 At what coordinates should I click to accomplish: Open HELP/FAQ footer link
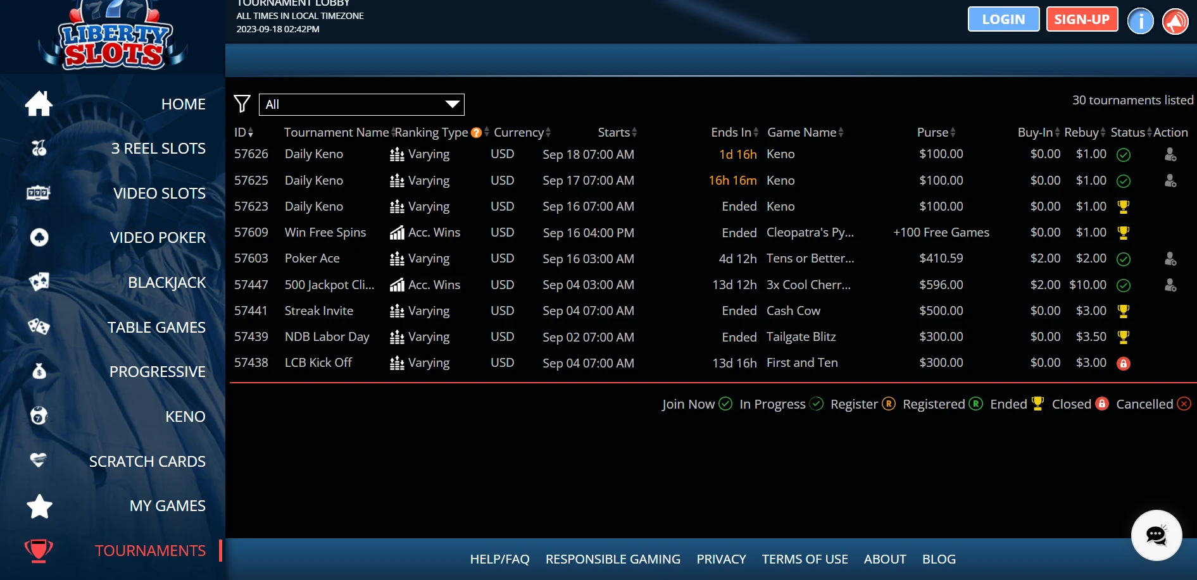(x=499, y=559)
